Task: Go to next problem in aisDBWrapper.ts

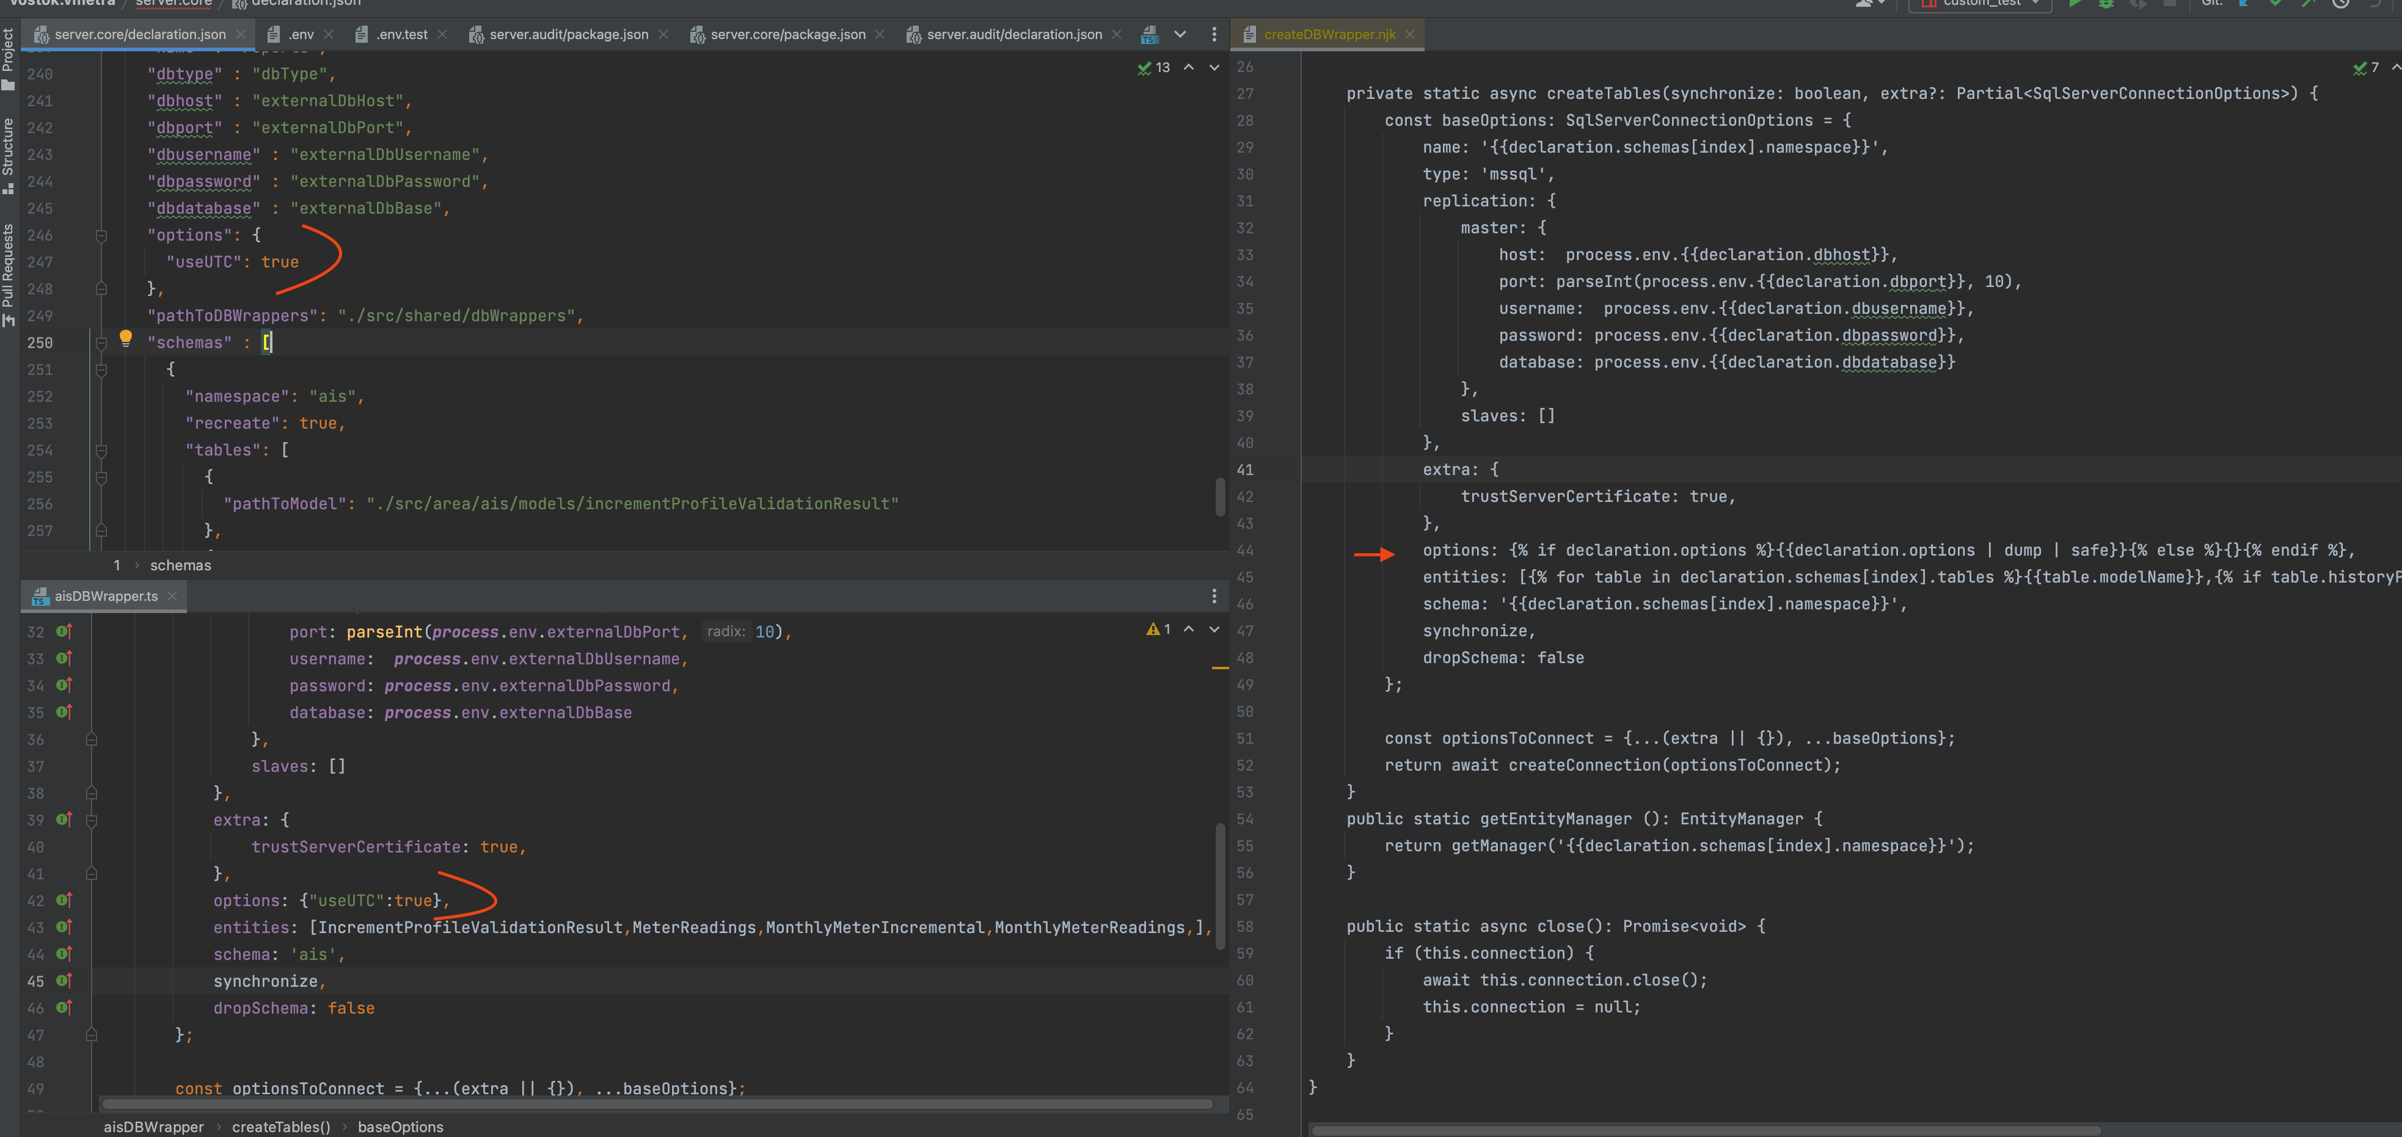Action: coord(1213,629)
